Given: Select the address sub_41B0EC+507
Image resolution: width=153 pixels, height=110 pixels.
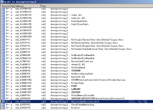Looking at the screenshot, I should click(x=23, y=92).
